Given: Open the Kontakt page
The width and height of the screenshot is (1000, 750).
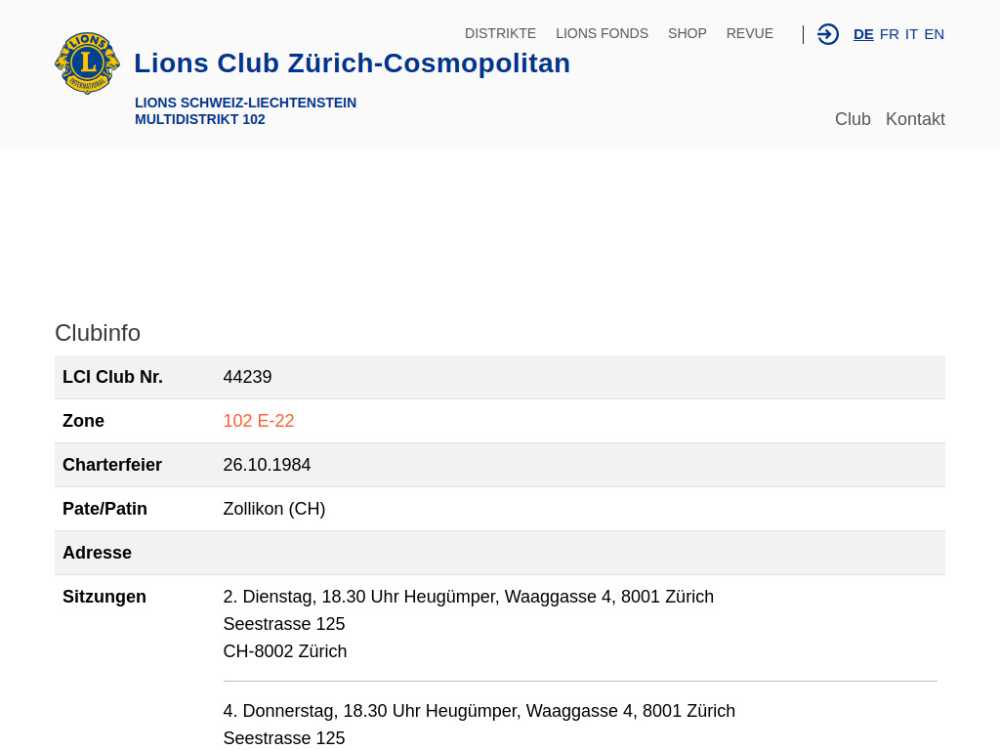Looking at the screenshot, I should (x=915, y=118).
